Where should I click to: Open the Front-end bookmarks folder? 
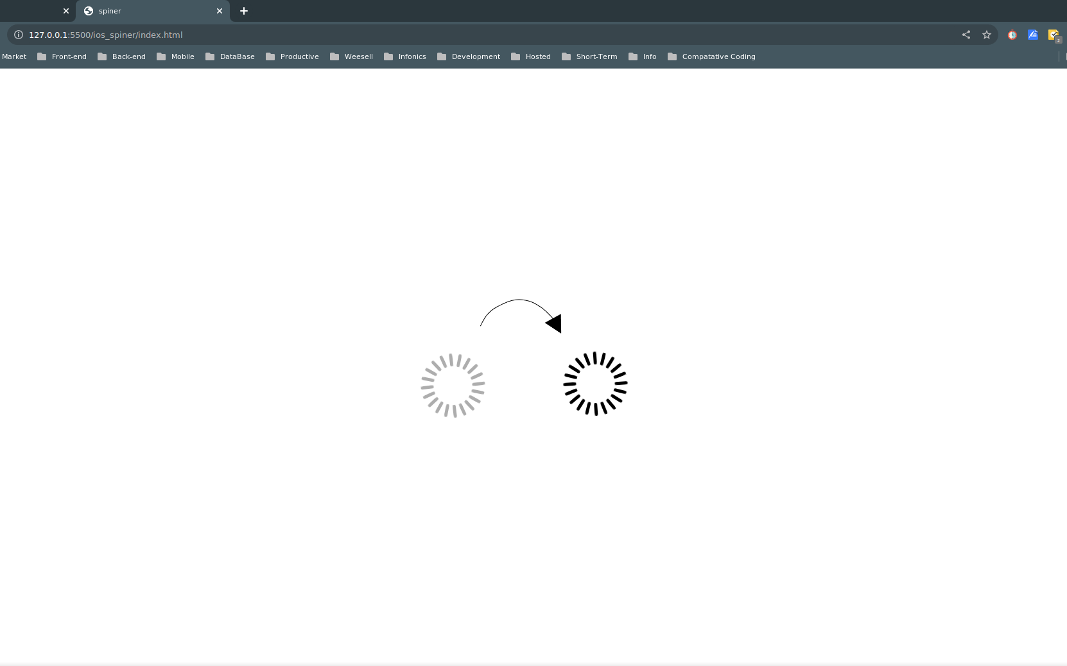click(68, 56)
